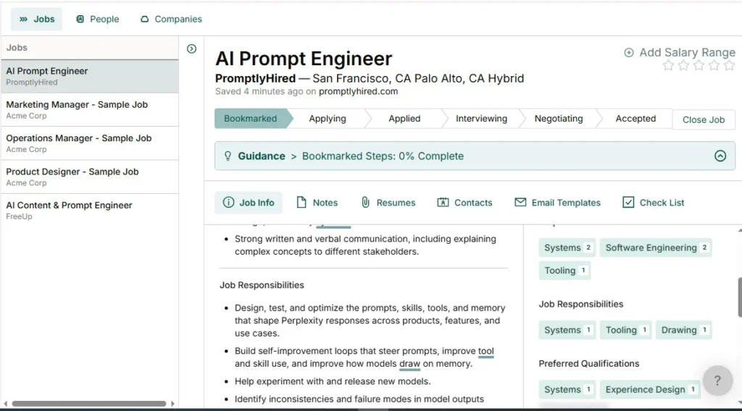This screenshot has height=411, width=742.
Task: Open the help question mark button
Action: click(717, 381)
